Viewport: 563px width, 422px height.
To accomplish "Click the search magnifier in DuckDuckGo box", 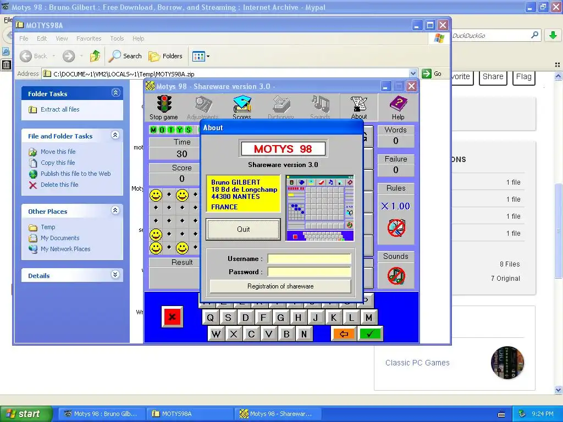I will click(x=534, y=35).
